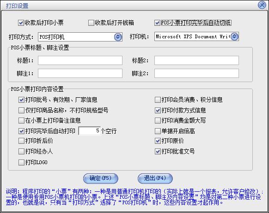The width and height of the screenshot is (269, 213).
Task: Enable 仅打印商品名称，不打印规格型号 checkbox
Action: click(21, 110)
